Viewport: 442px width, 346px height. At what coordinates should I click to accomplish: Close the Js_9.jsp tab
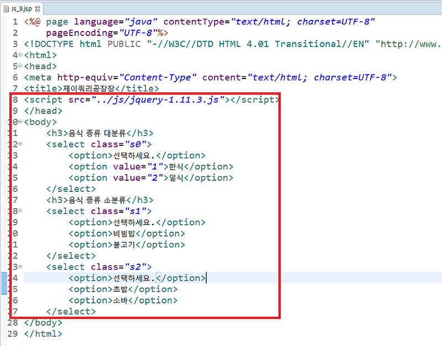click(38, 9)
